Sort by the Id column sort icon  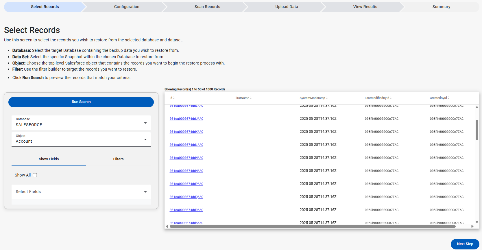point(174,98)
